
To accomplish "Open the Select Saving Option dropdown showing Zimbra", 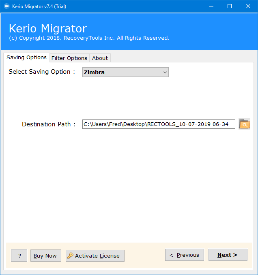I will 125,72.
